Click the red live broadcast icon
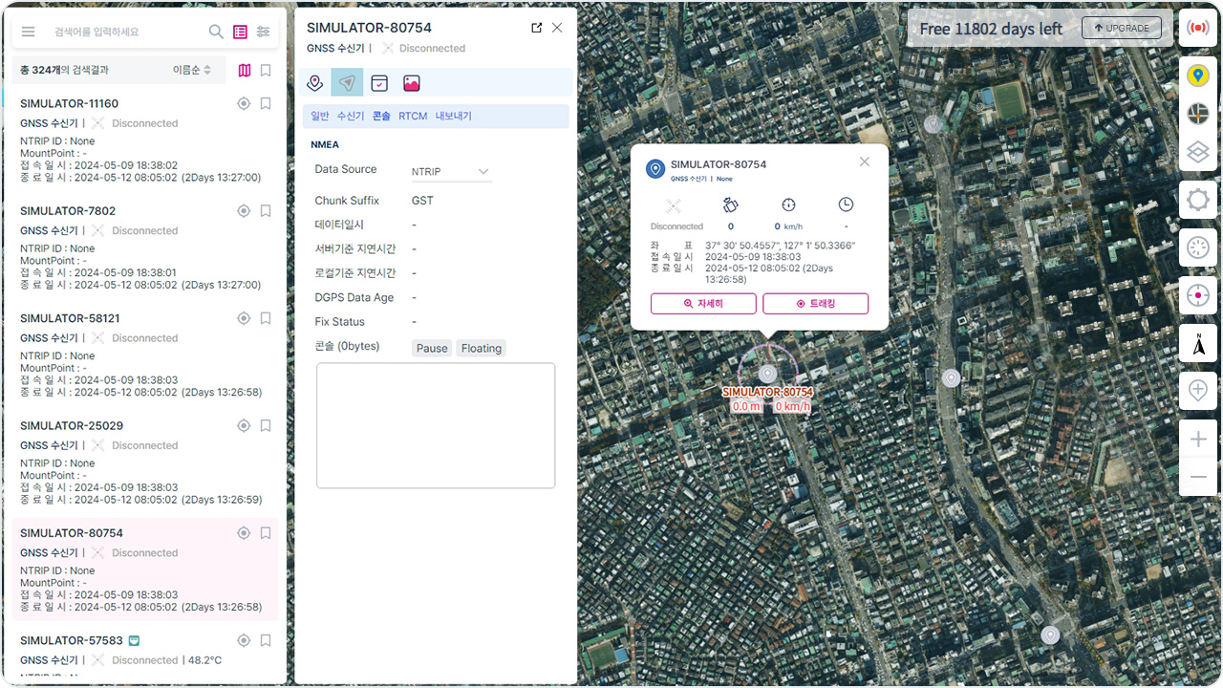 click(1198, 28)
